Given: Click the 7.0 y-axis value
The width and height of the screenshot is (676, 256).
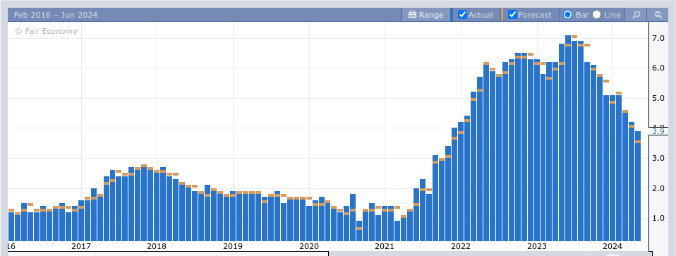Looking at the screenshot, I should [x=658, y=38].
